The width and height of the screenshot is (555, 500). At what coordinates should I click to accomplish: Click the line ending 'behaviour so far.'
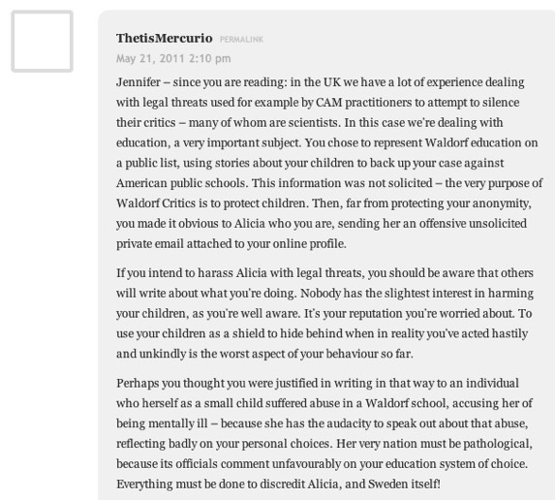coord(264,354)
